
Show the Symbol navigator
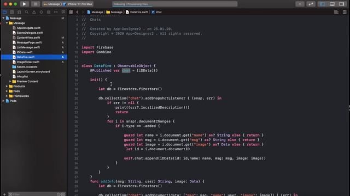[x=20, y=12]
